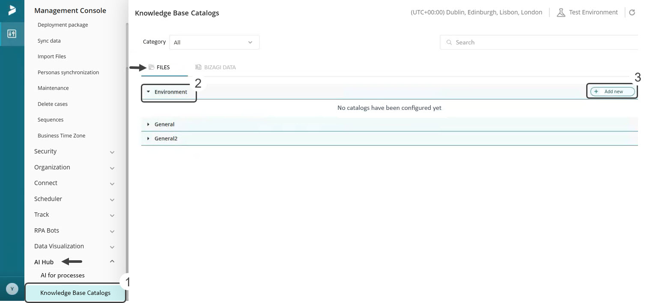Viewport: 647px width, 303px height.
Task: Open the Sync data menu item
Action: click(49, 41)
